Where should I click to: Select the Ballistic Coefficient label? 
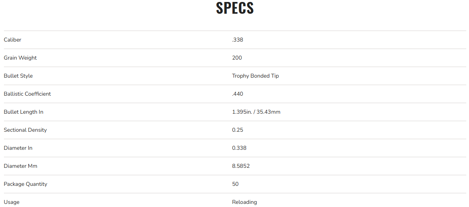(27, 94)
